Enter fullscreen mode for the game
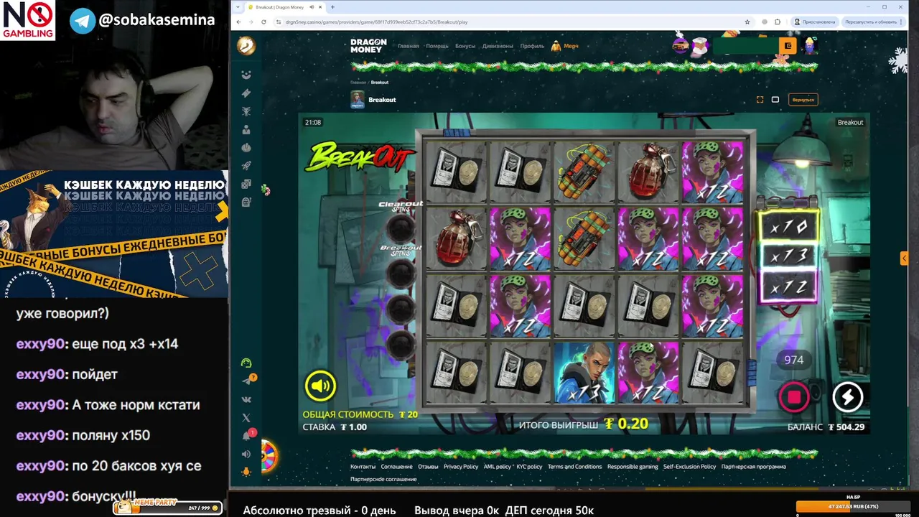 tap(760, 100)
